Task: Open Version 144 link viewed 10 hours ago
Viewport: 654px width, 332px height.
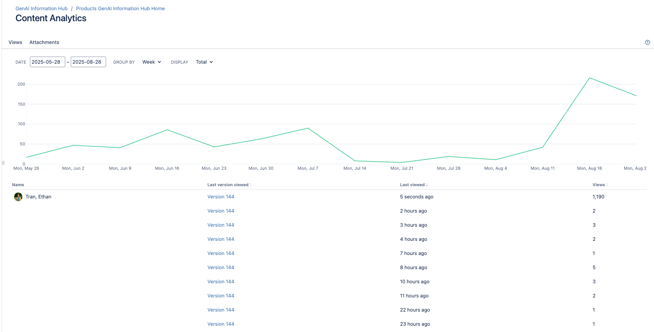Action: pyautogui.click(x=221, y=282)
